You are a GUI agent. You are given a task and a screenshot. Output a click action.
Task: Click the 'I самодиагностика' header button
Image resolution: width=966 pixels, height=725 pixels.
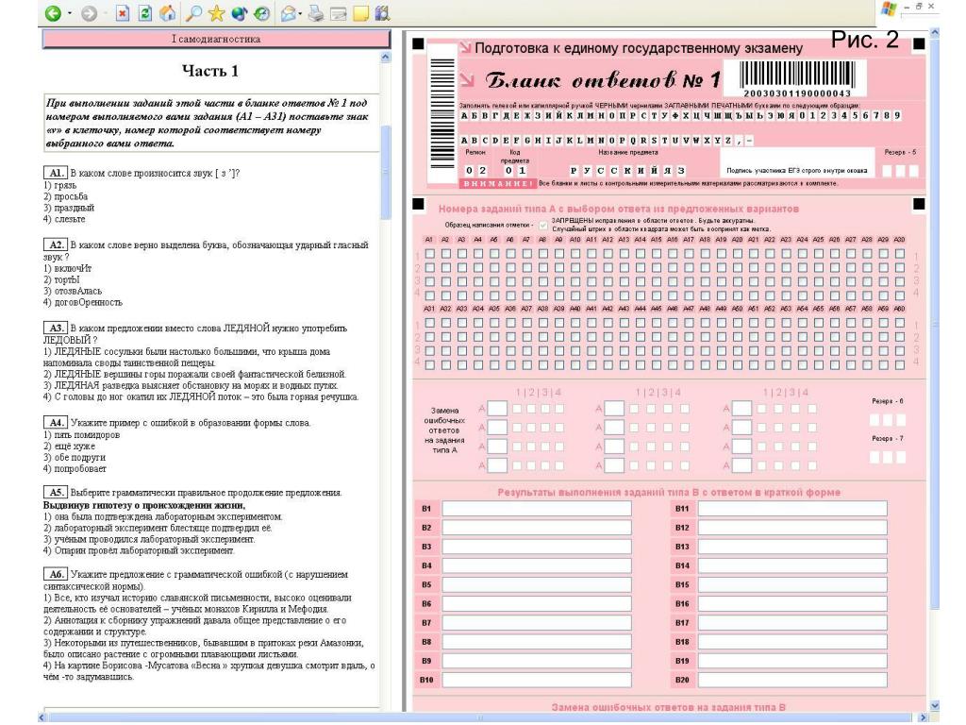(216, 39)
